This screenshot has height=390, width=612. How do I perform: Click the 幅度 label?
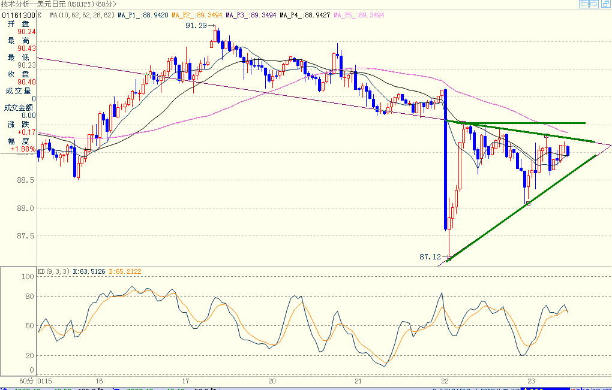tap(19, 141)
